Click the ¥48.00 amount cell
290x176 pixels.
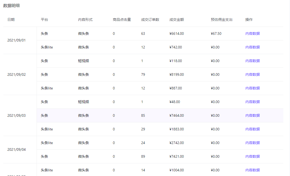[x=174, y=102]
